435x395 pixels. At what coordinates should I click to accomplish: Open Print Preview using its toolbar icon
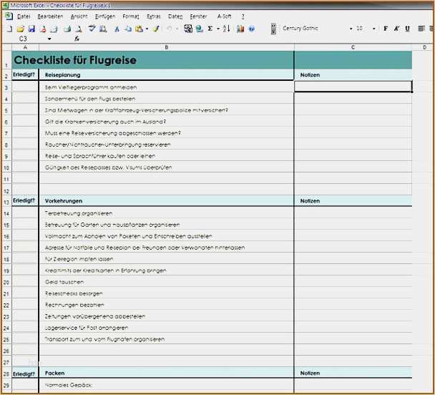[x=79, y=29]
